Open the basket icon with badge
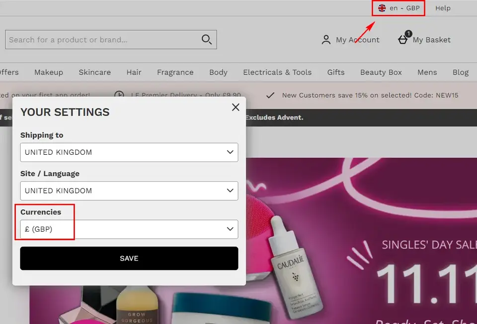 tap(404, 38)
